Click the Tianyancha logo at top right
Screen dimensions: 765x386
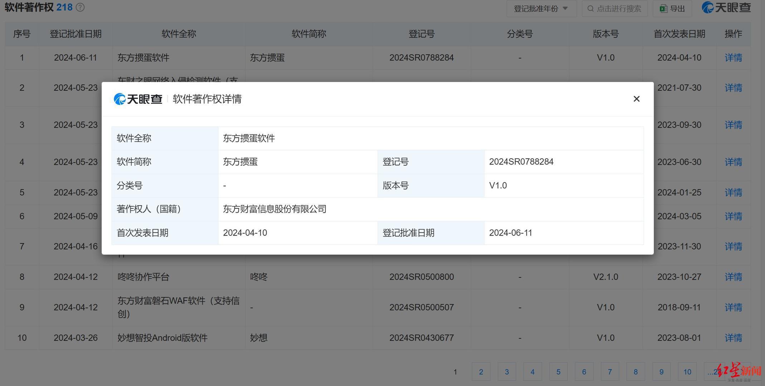pyautogui.click(x=726, y=8)
